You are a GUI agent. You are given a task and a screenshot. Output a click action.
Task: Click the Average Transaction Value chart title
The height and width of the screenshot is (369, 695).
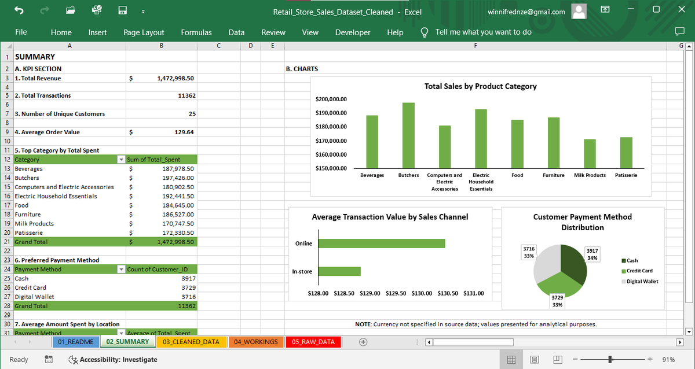click(x=390, y=217)
